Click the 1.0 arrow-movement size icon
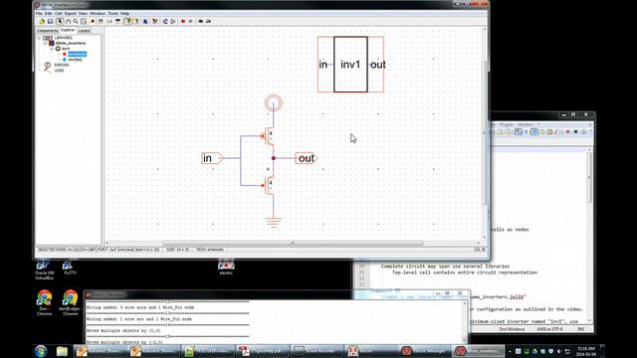Image resolution: width=637 pixels, height=358 pixels. click(x=109, y=21)
